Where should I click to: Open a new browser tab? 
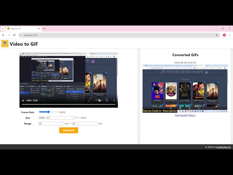(x=44, y=28)
